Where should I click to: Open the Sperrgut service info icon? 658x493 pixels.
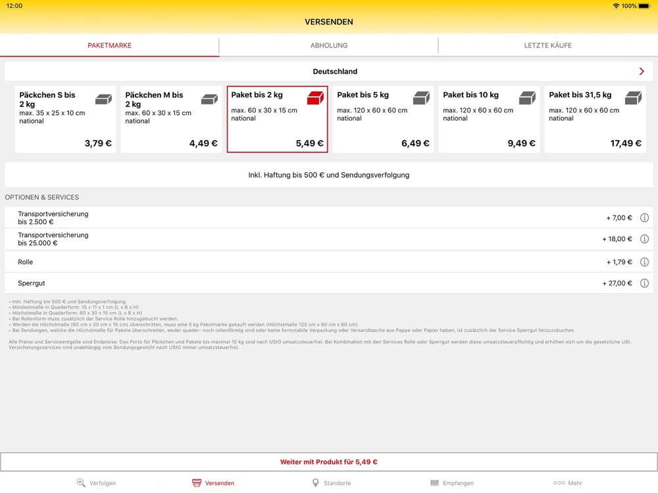tap(644, 283)
